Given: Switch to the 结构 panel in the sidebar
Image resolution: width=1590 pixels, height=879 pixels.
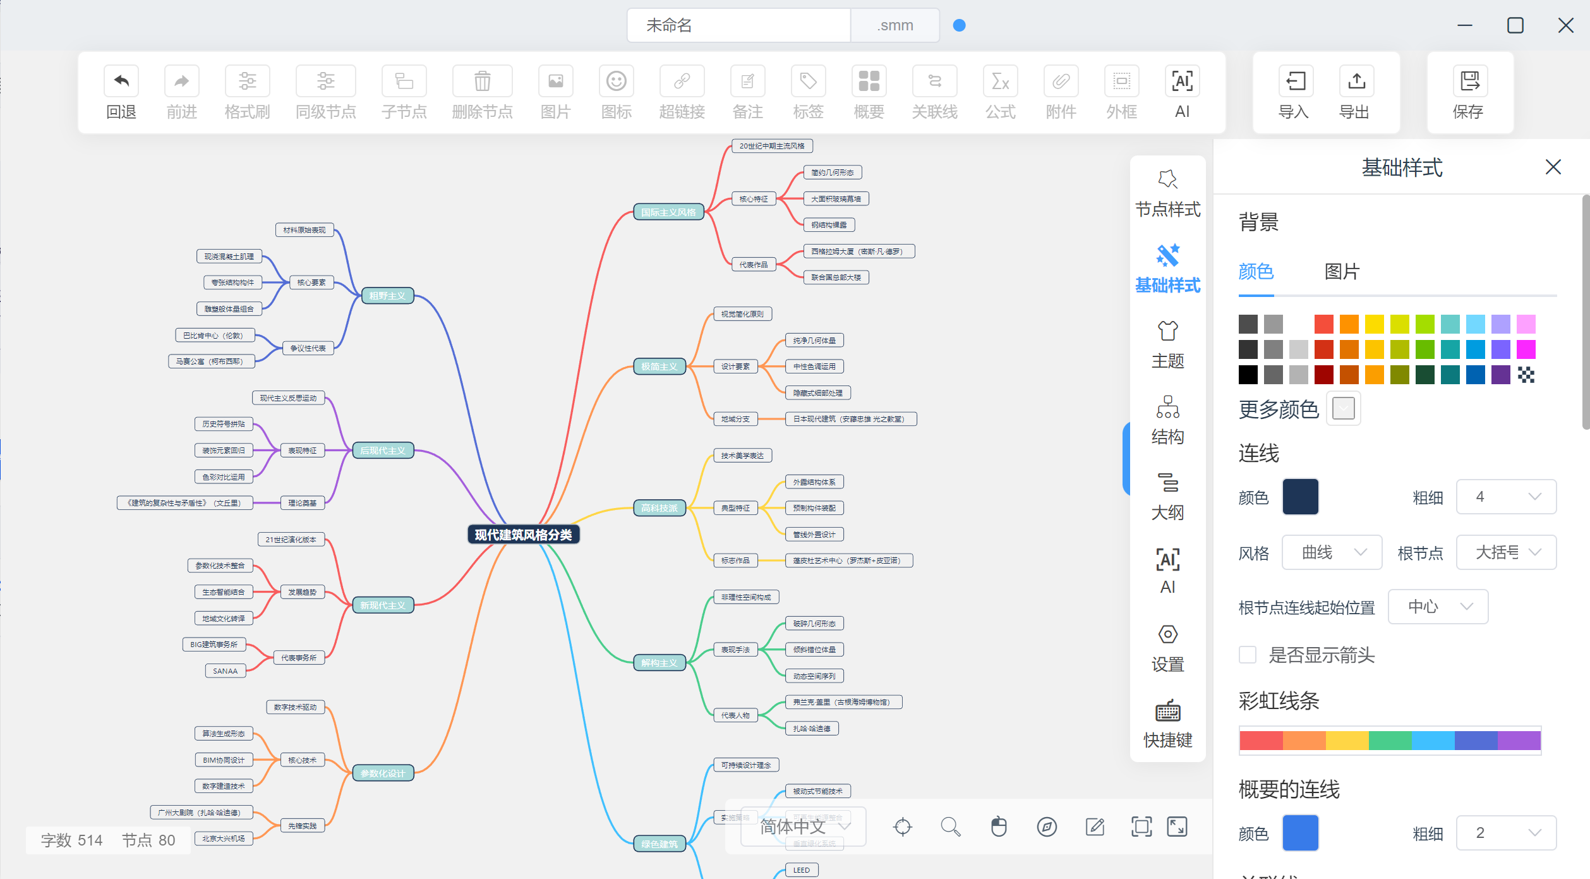Looking at the screenshot, I should pos(1167,419).
